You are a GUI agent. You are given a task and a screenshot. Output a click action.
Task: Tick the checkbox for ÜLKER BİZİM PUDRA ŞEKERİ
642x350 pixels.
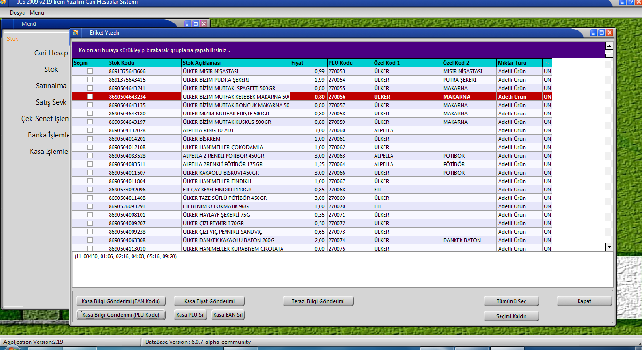click(x=90, y=80)
